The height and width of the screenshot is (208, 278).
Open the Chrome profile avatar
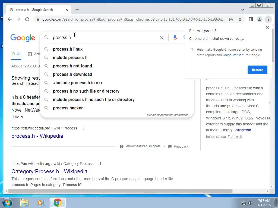coord(259,19)
